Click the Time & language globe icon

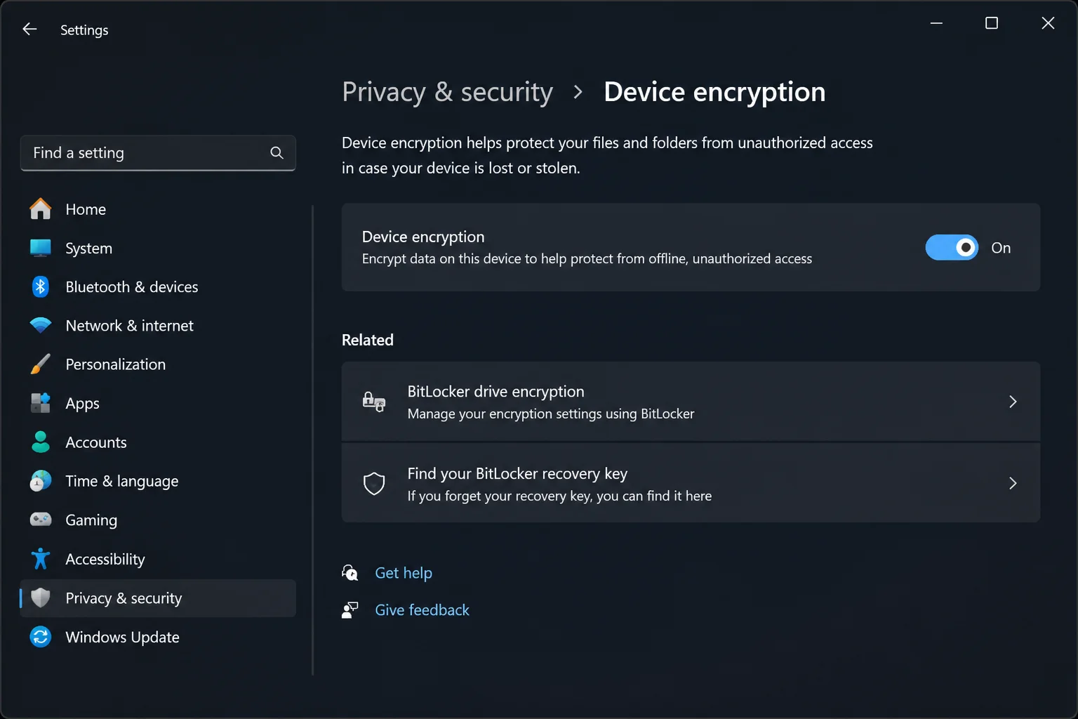[x=41, y=481]
